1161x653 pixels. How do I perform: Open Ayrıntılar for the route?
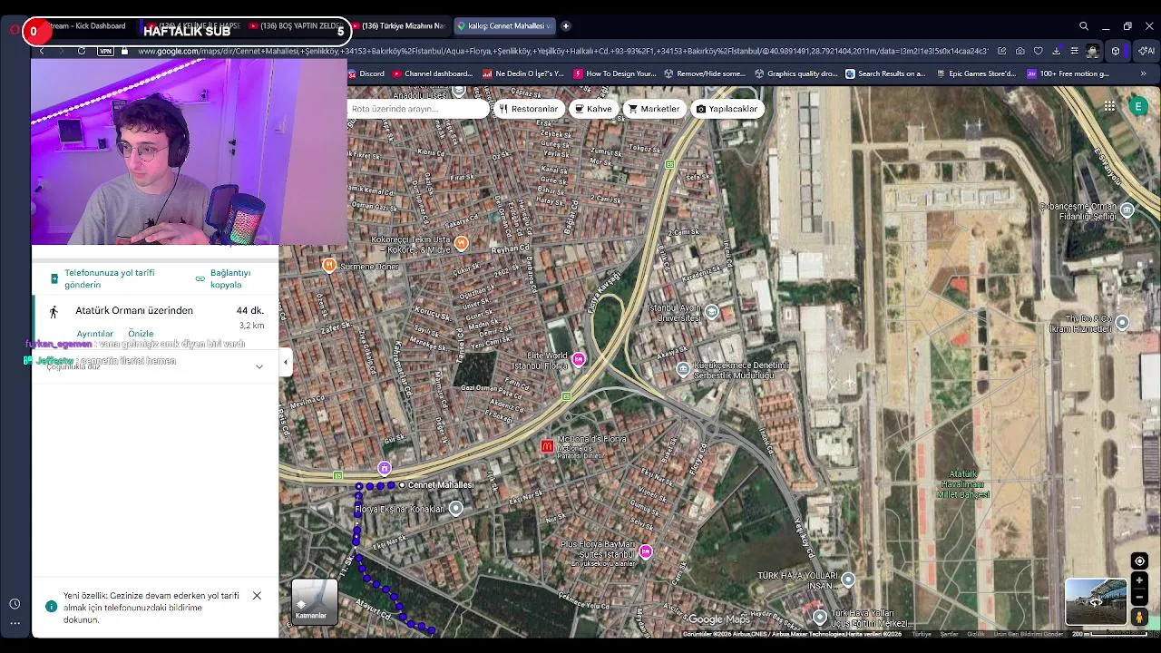(95, 334)
